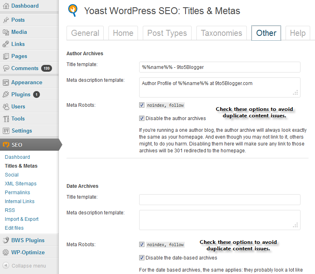Click the Yoast logo beside page title
The height and width of the screenshot is (274, 315).
[x=73, y=10]
